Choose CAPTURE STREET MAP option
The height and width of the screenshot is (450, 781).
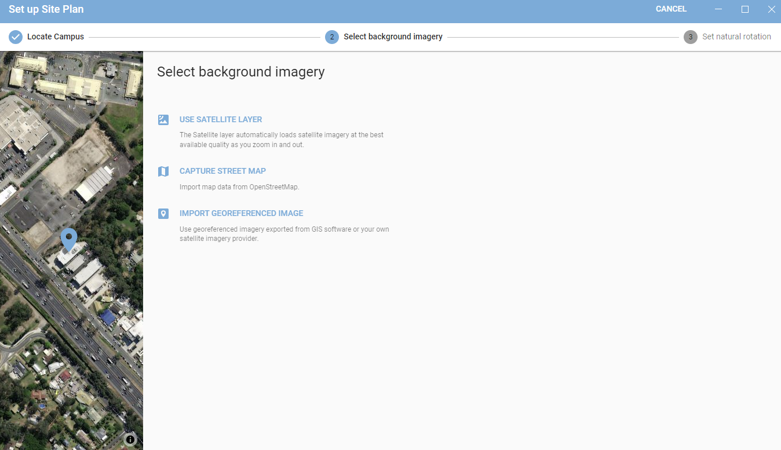(222, 171)
